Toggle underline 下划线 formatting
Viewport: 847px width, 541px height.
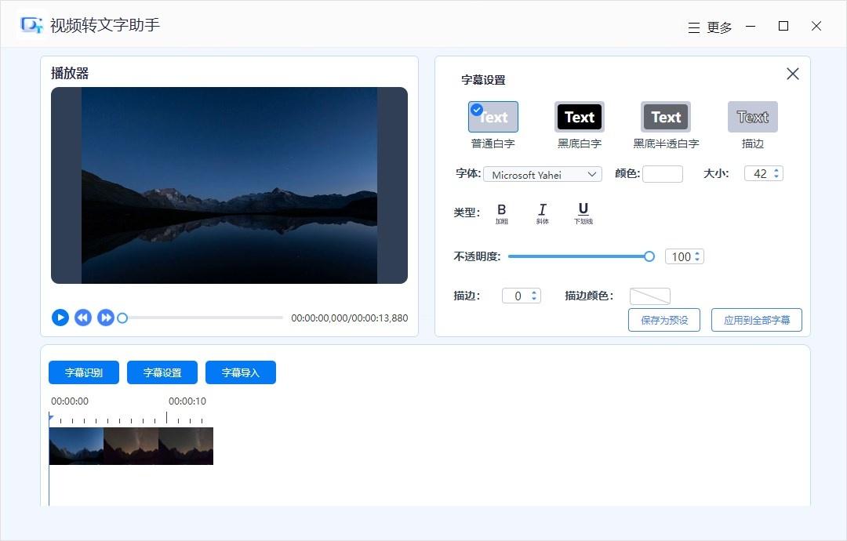(583, 213)
